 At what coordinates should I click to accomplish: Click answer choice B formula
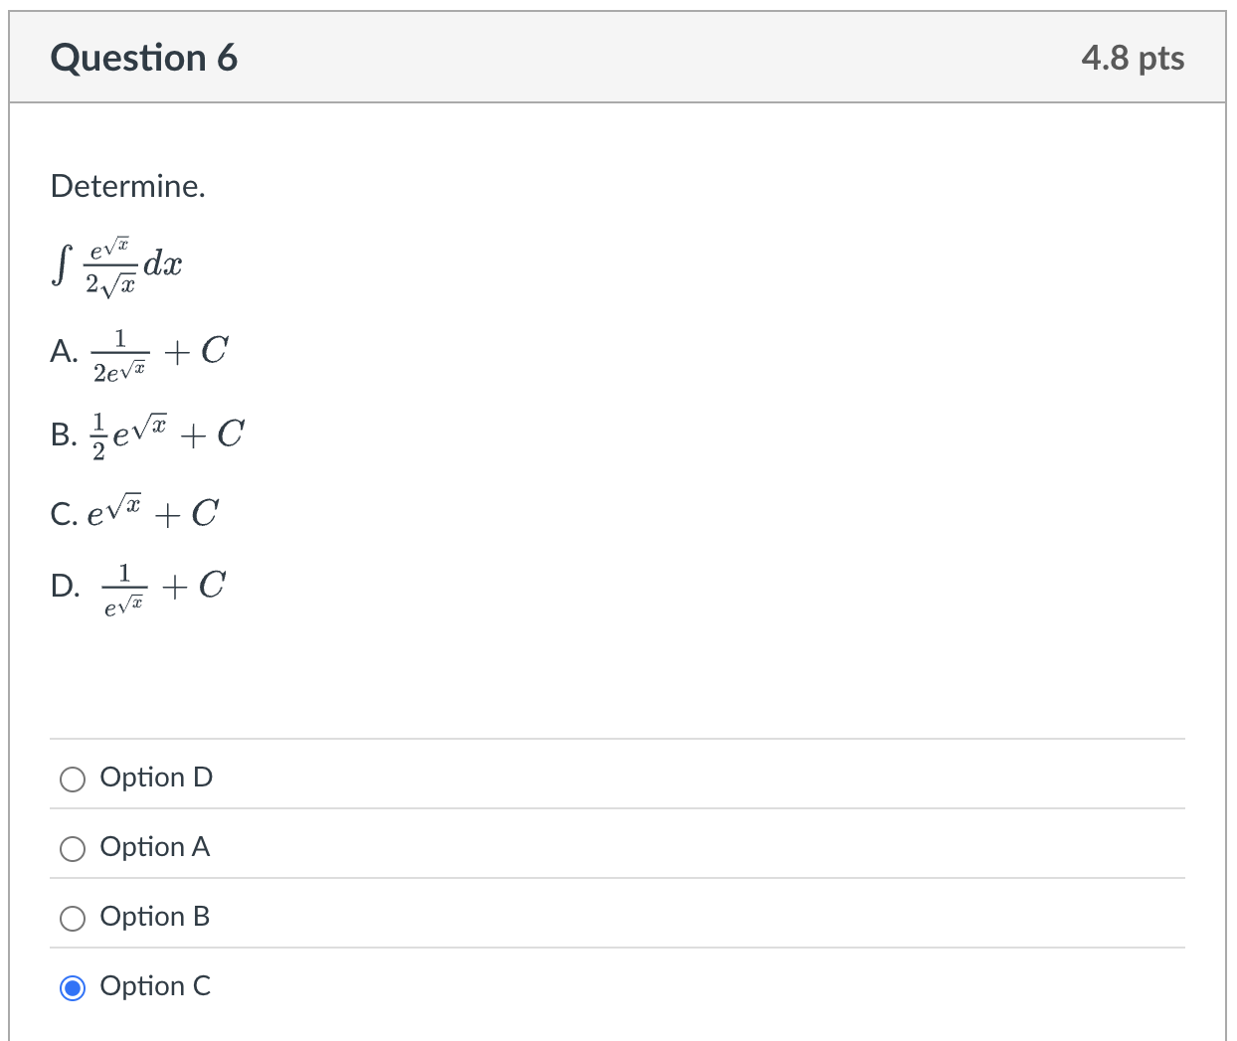point(147,432)
